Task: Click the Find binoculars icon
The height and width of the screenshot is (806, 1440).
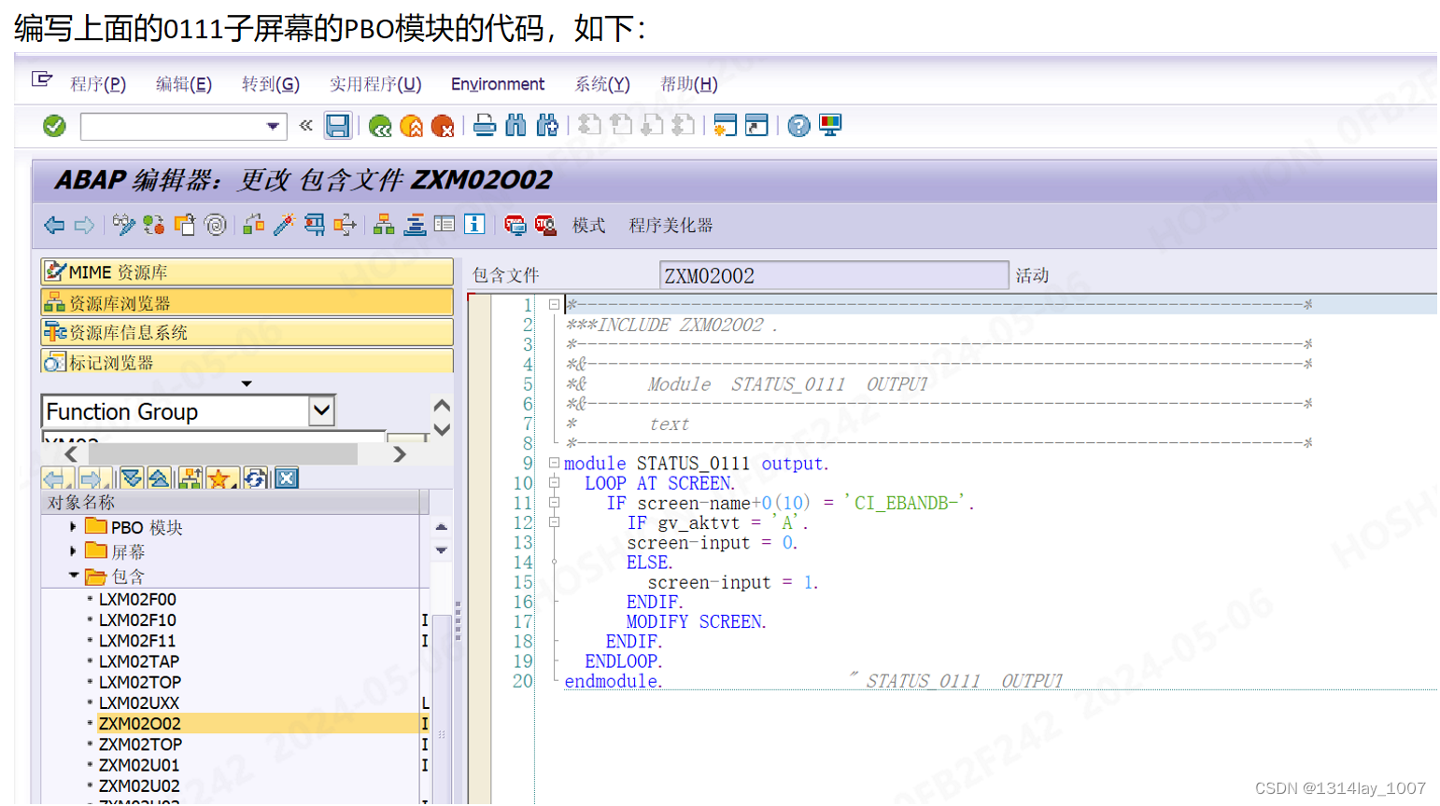Action: coord(515,125)
